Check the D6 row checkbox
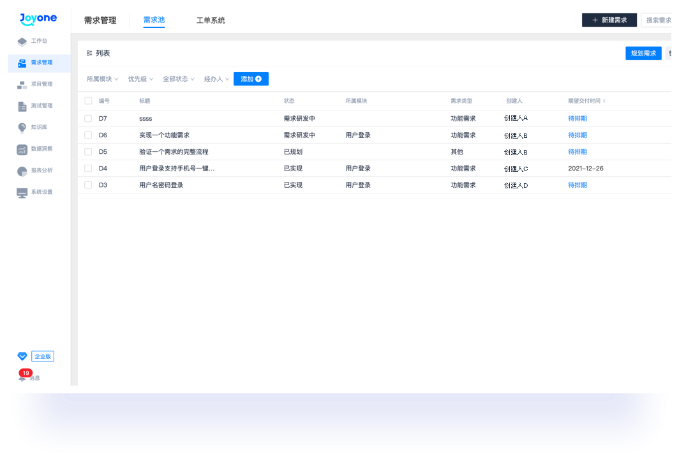 [88, 135]
